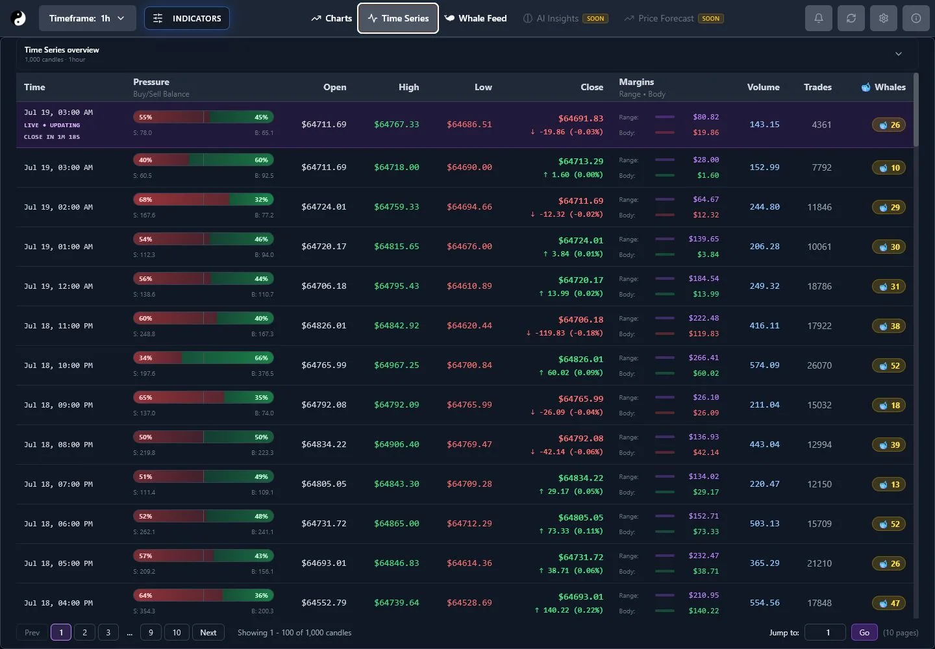
Task: Click low price $64528.69
Action: pos(469,603)
